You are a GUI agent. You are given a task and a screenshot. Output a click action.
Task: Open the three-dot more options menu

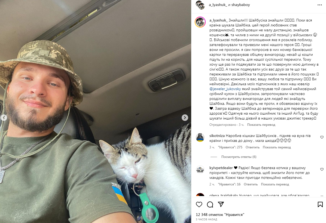320,5
